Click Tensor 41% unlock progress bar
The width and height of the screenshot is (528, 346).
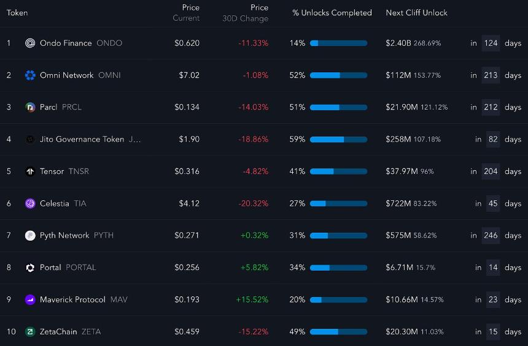(x=338, y=171)
